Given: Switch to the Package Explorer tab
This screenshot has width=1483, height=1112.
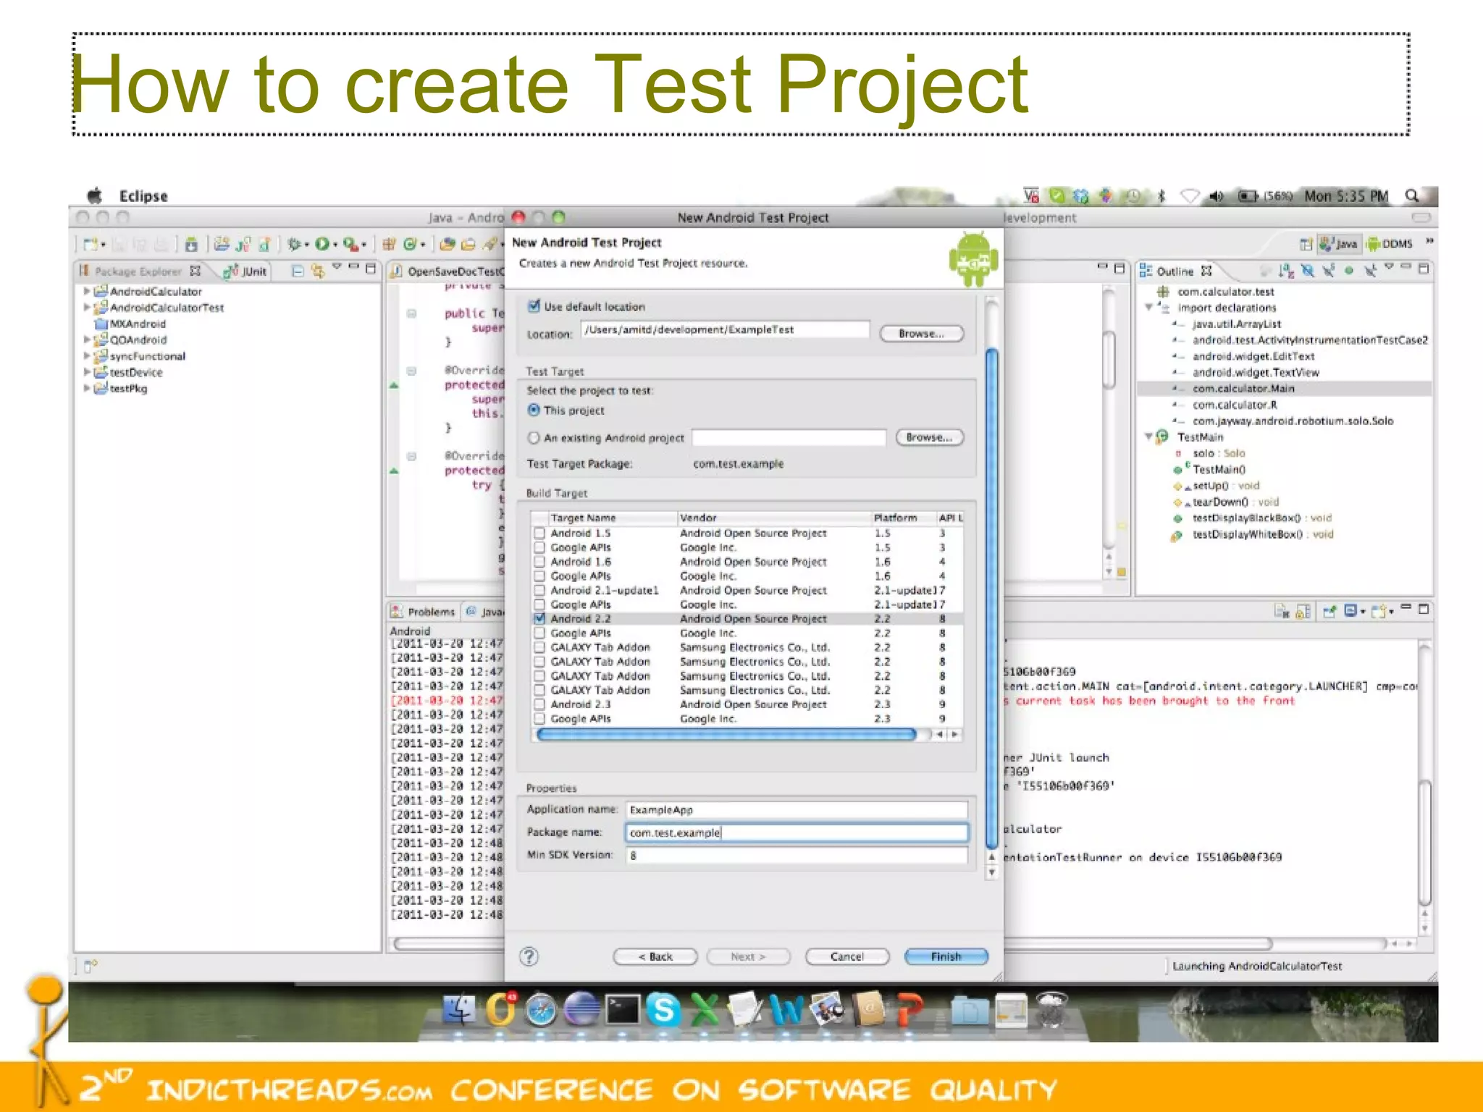Looking at the screenshot, I should 139,271.
